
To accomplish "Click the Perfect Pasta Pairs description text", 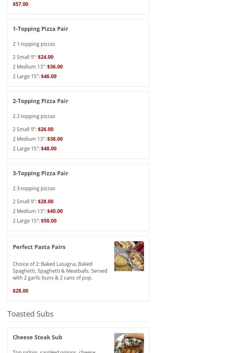I will click(x=60, y=271).
